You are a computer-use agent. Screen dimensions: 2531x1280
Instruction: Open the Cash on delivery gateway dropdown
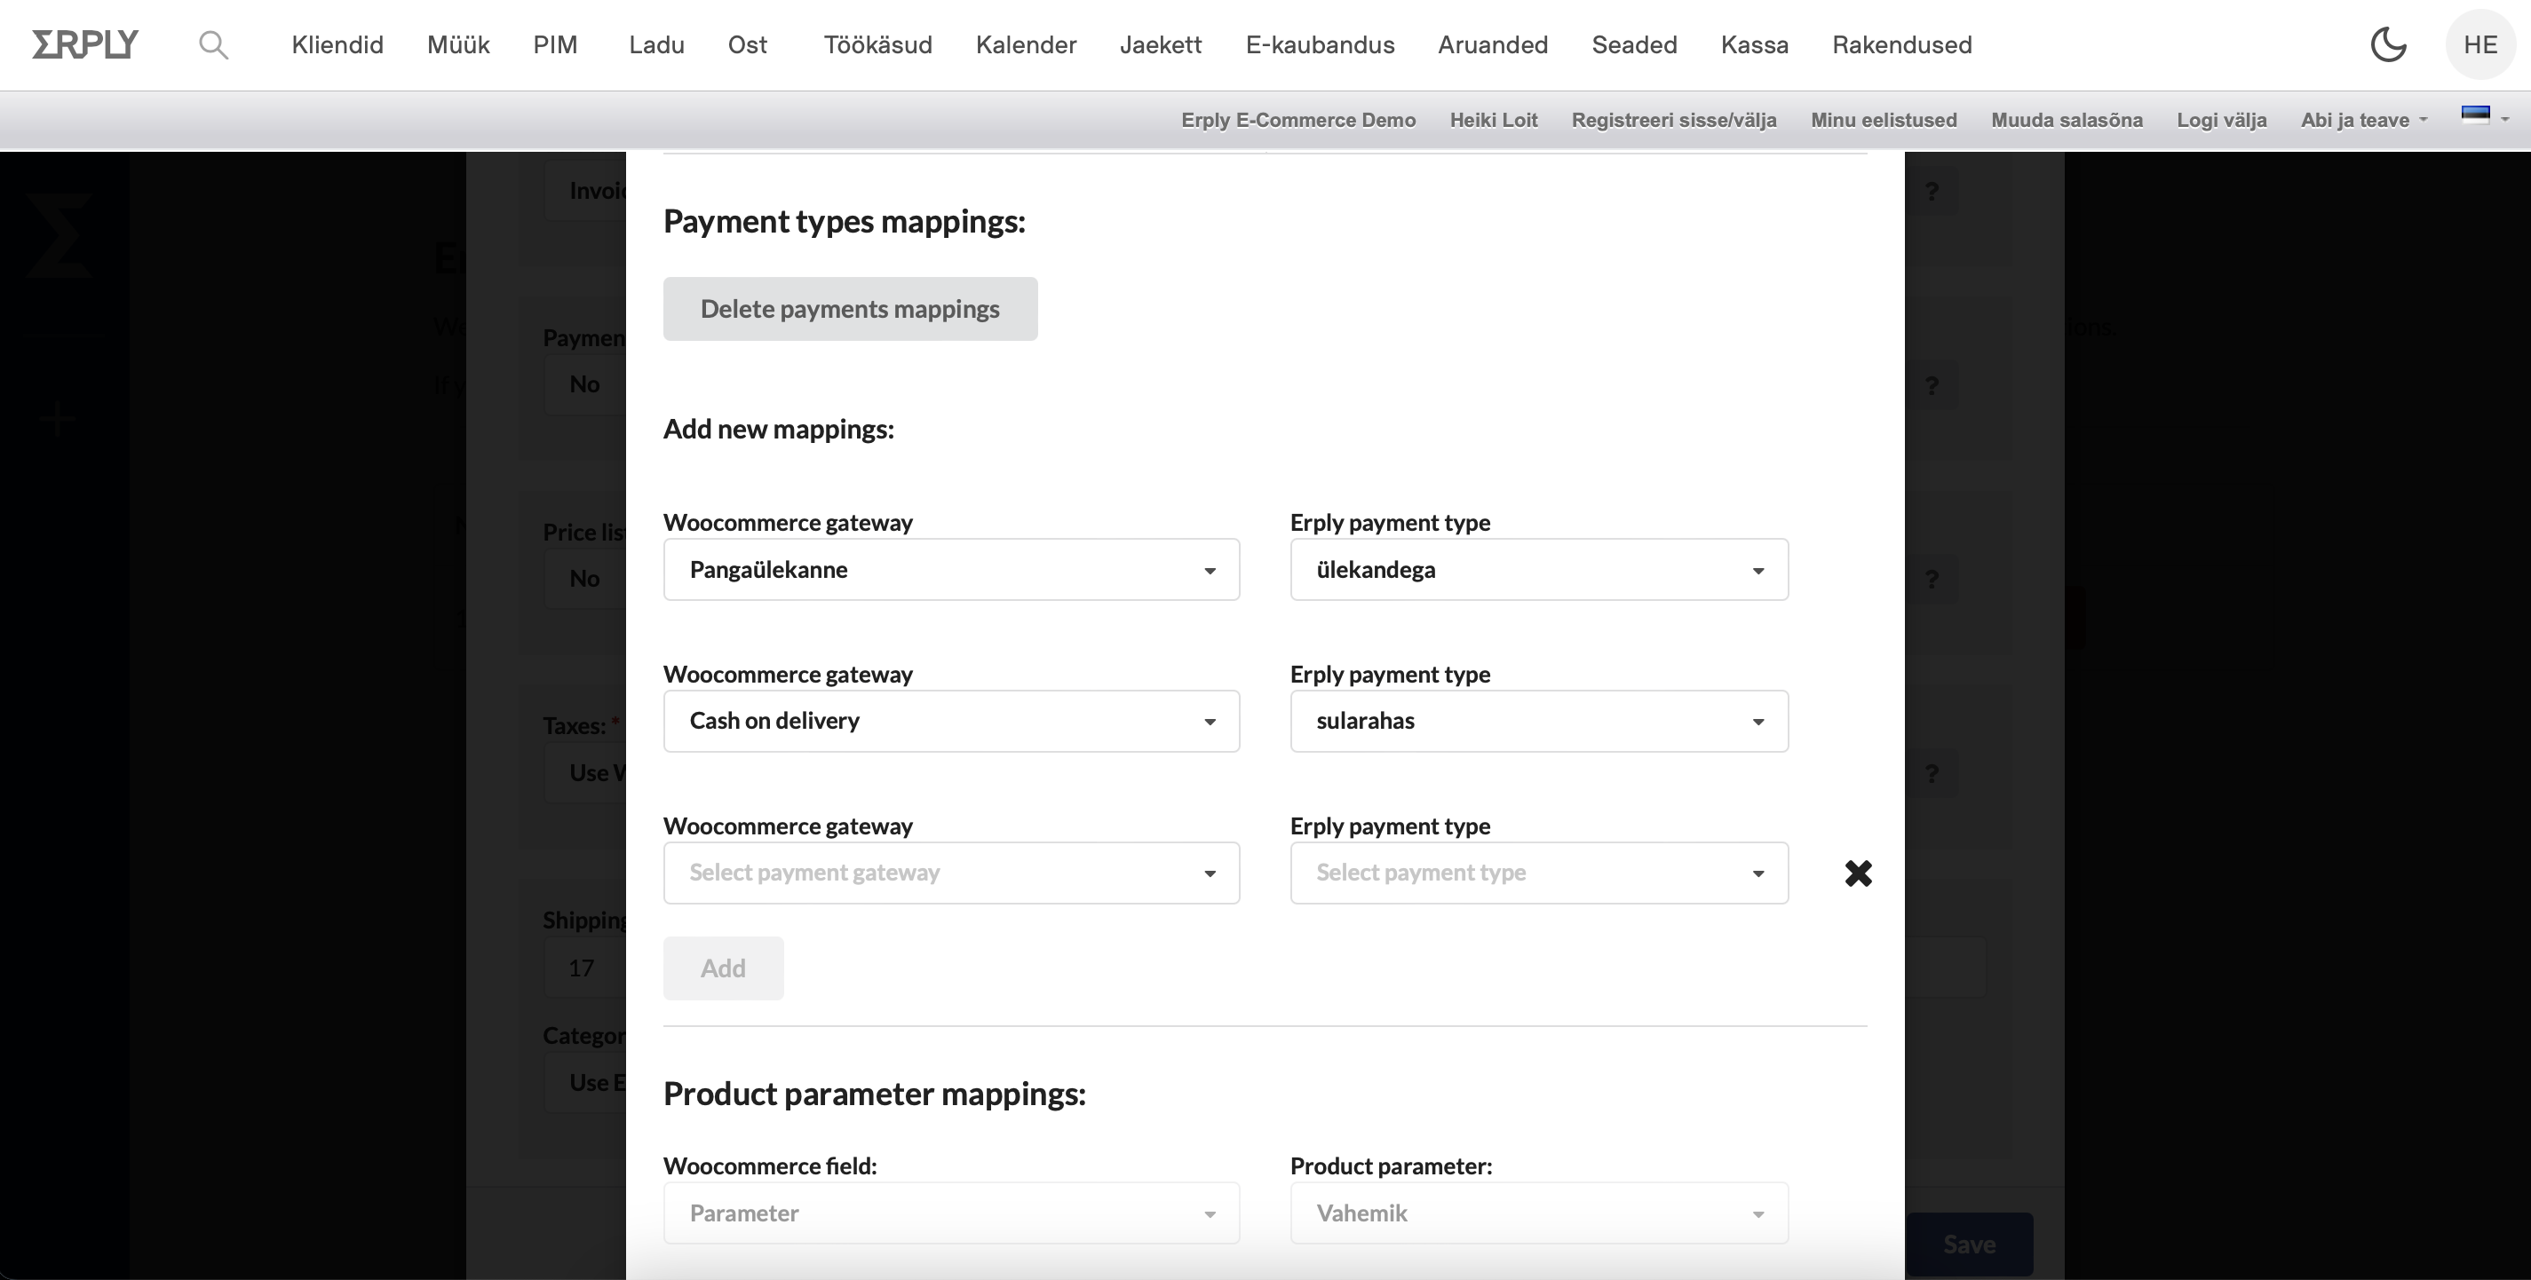click(x=951, y=721)
